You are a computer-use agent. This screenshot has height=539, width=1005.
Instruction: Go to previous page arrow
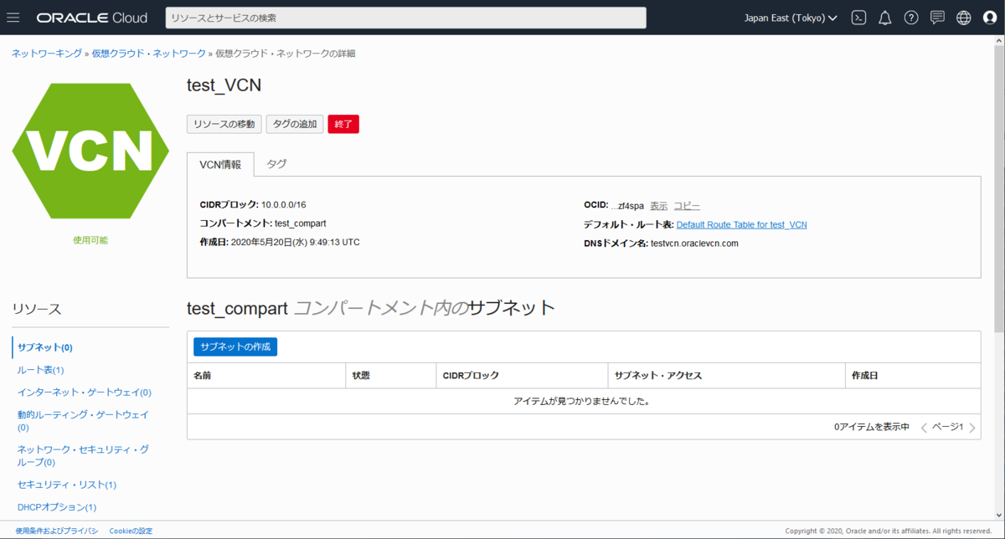pyautogui.click(x=924, y=428)
